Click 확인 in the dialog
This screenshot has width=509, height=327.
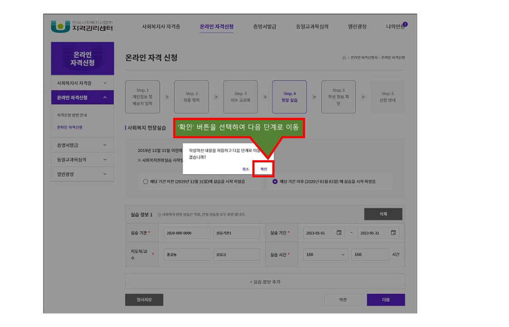click(x=264, y=169)
